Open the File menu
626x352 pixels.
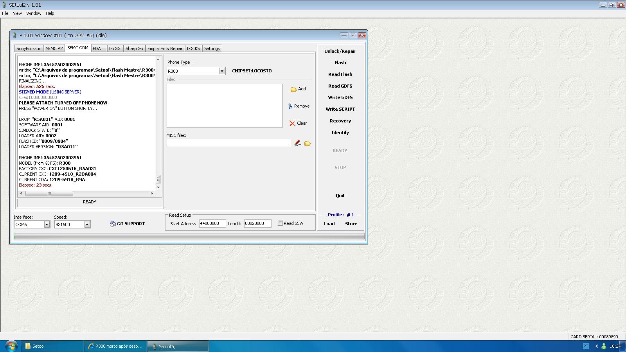tap(5, 13)
